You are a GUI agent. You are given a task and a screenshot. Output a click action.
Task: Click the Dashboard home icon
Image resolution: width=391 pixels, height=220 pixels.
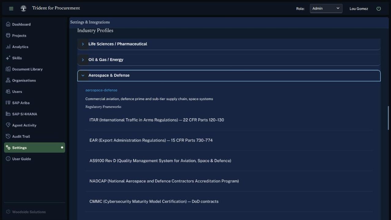(8, 24)
